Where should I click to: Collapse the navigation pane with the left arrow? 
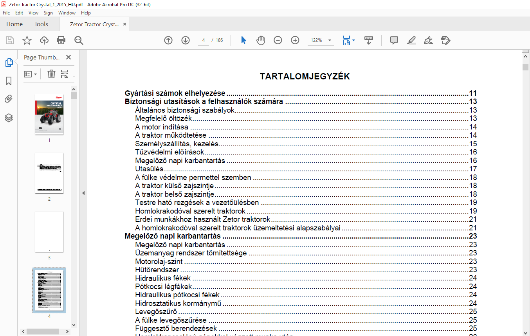[x=83, y=193]
